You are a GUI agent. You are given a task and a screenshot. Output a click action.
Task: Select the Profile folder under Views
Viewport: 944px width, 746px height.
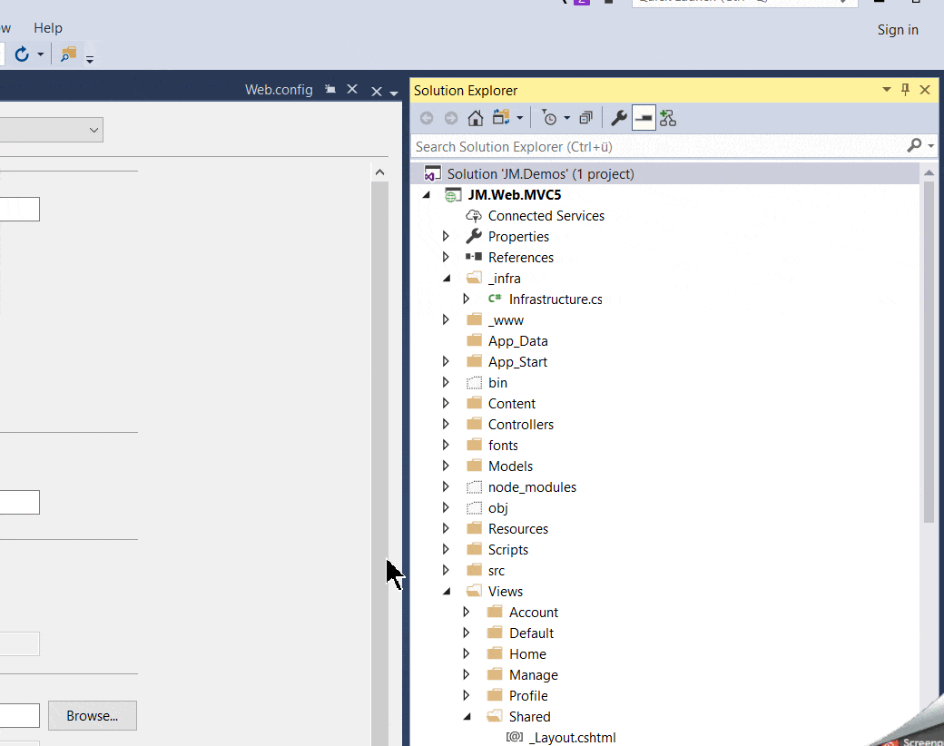[x=528, y=695]
